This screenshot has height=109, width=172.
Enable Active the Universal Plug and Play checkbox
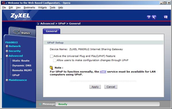pyautogui.click(x=52, y=56)
